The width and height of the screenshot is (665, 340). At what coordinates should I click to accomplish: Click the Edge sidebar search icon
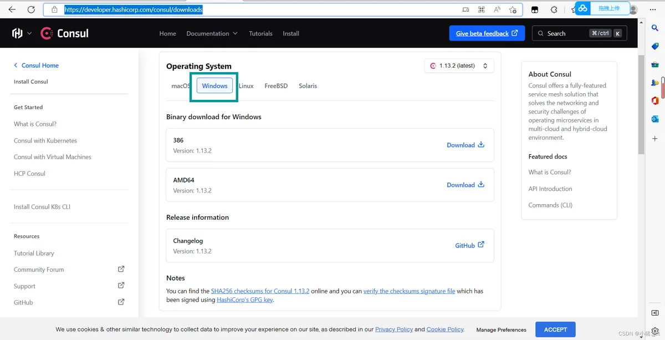pos(654,28)
